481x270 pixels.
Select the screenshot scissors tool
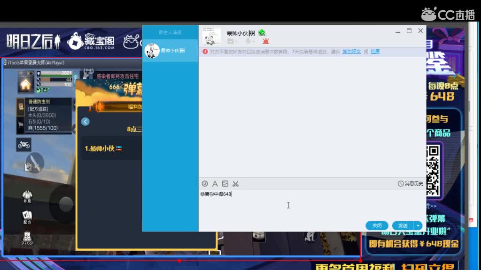coord(236,184)
